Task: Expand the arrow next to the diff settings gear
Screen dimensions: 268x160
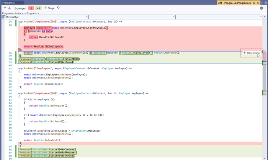Action: tap(265, 8)
